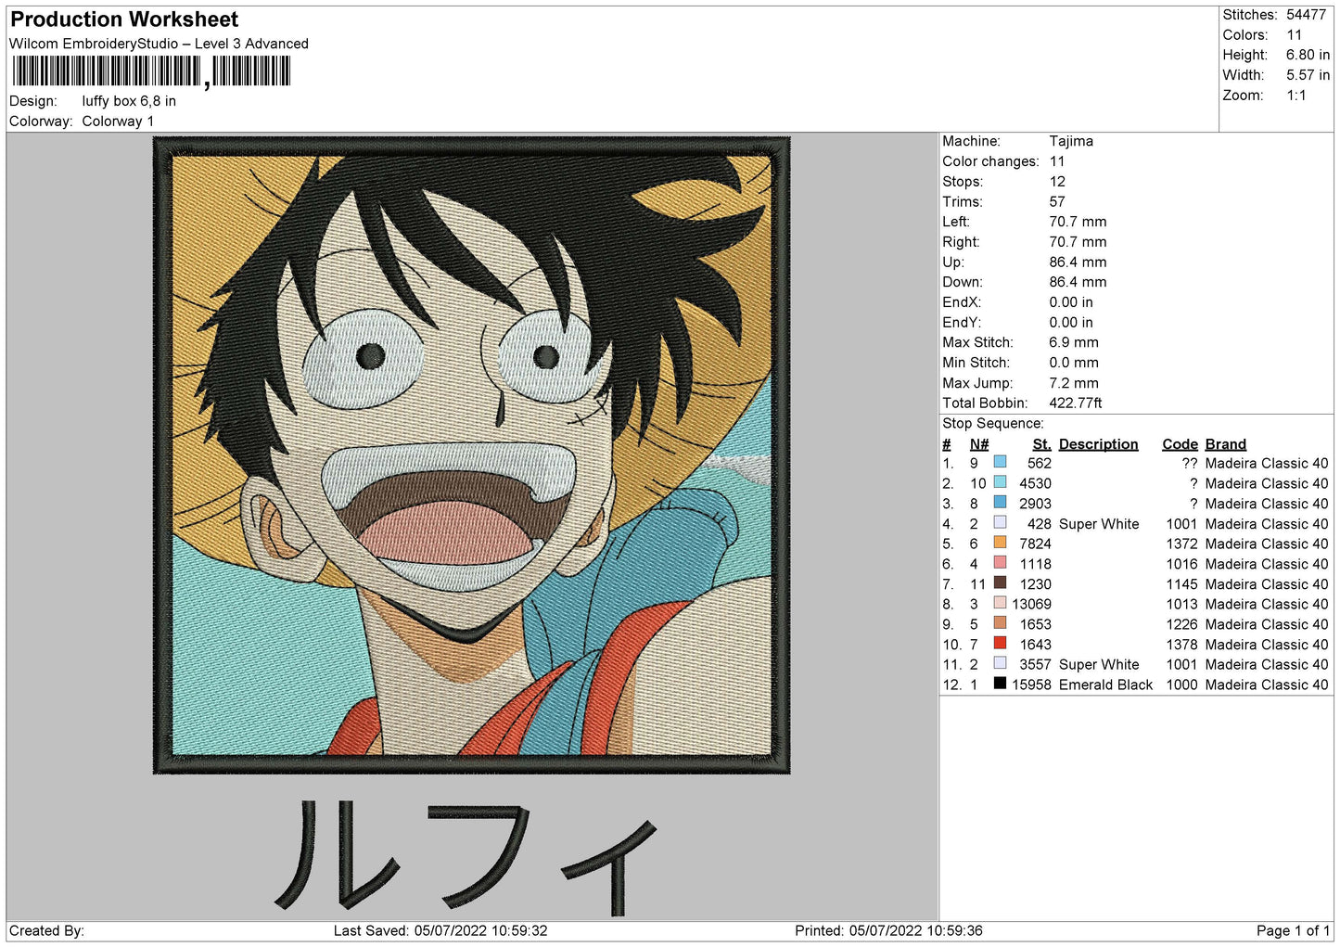Click the blue swatch for stop 3

(x=1000, y=503)
